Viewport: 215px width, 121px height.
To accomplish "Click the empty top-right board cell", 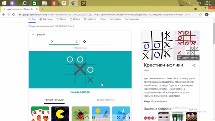I will click(x=90, y=59).
